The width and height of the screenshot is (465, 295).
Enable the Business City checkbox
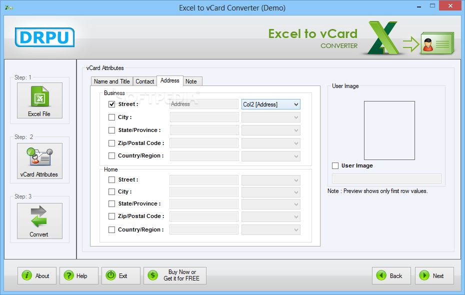(112, 117)
